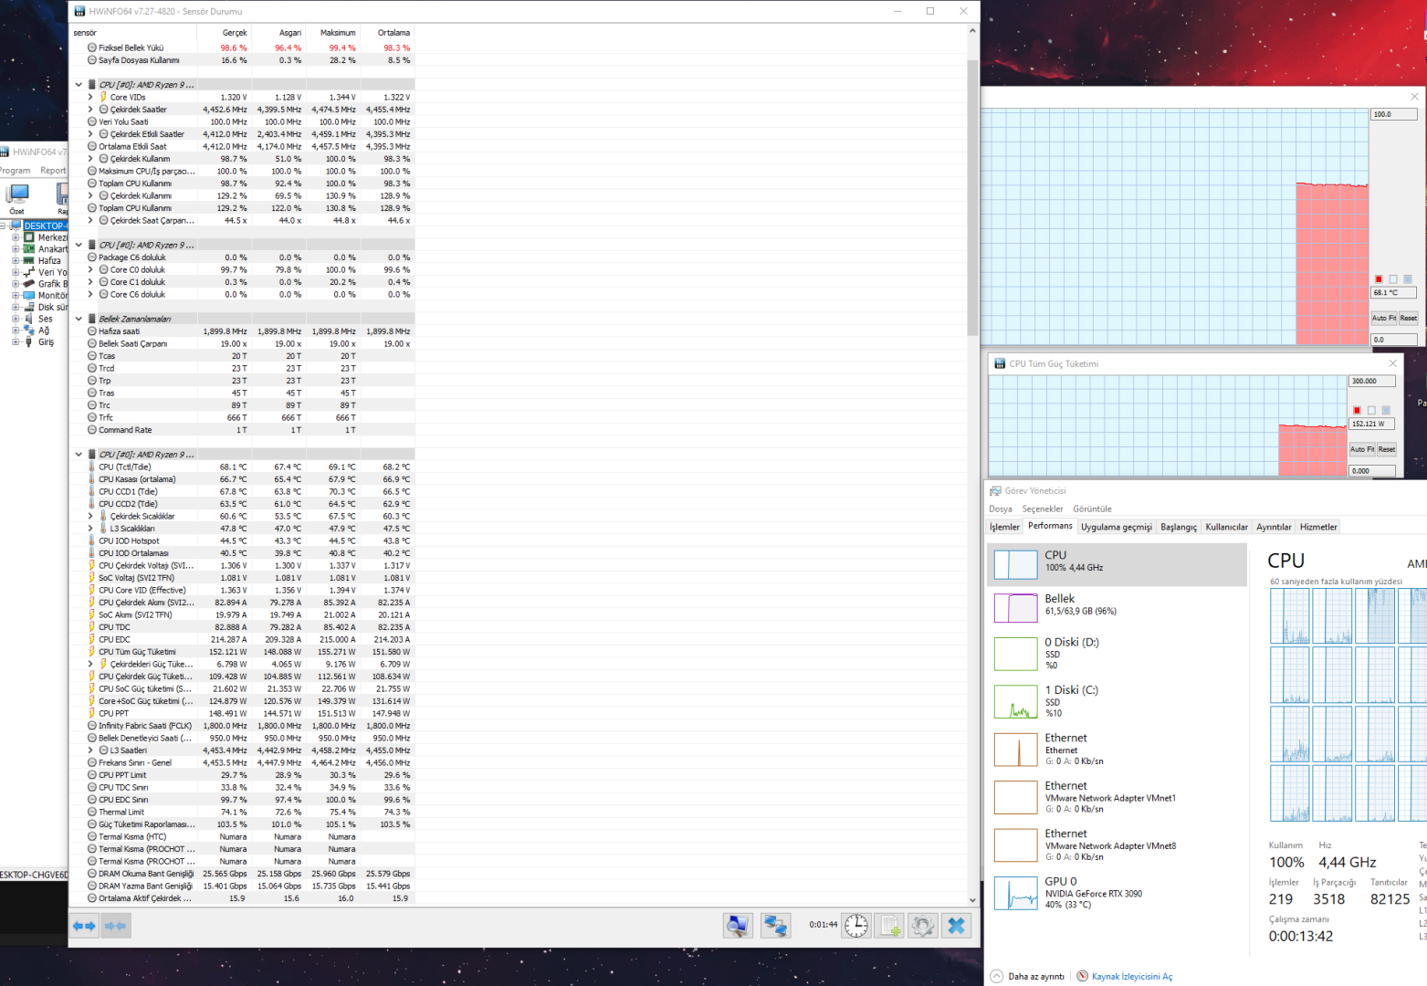Select the GPU 0 graph in Task Manager
1427x986 pixels.
1015,893
